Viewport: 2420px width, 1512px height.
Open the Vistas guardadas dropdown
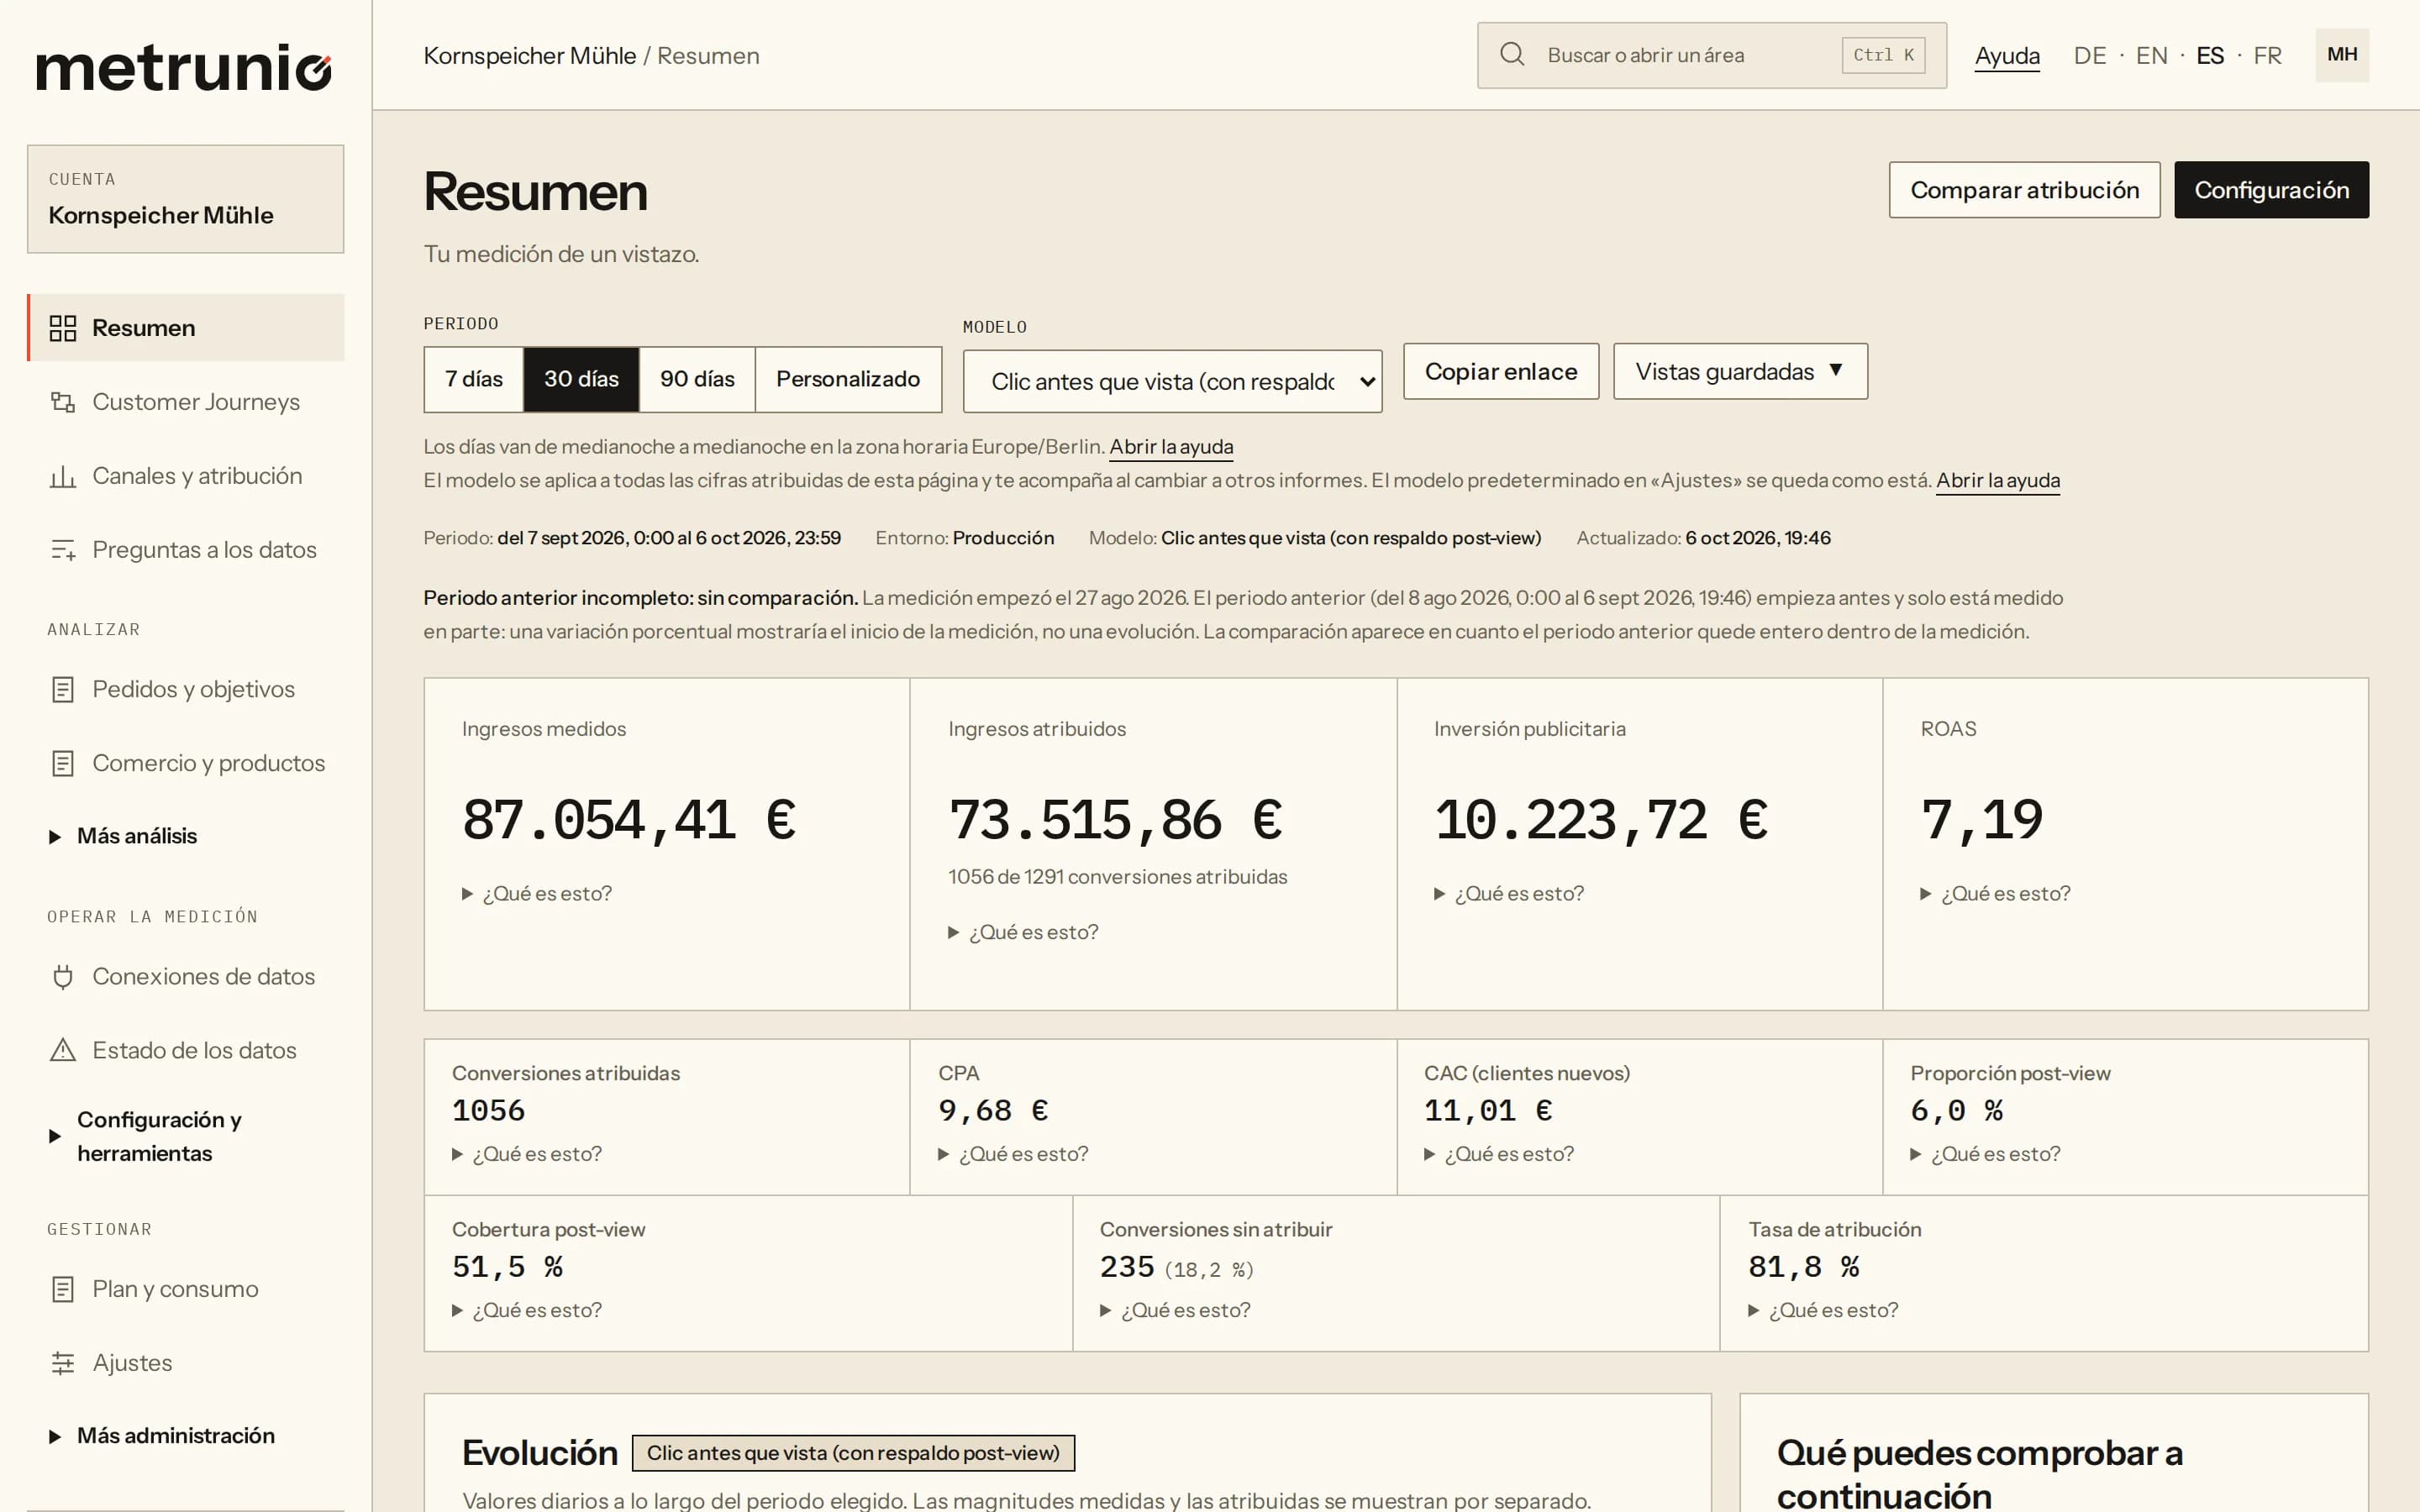pos(1740,371)
